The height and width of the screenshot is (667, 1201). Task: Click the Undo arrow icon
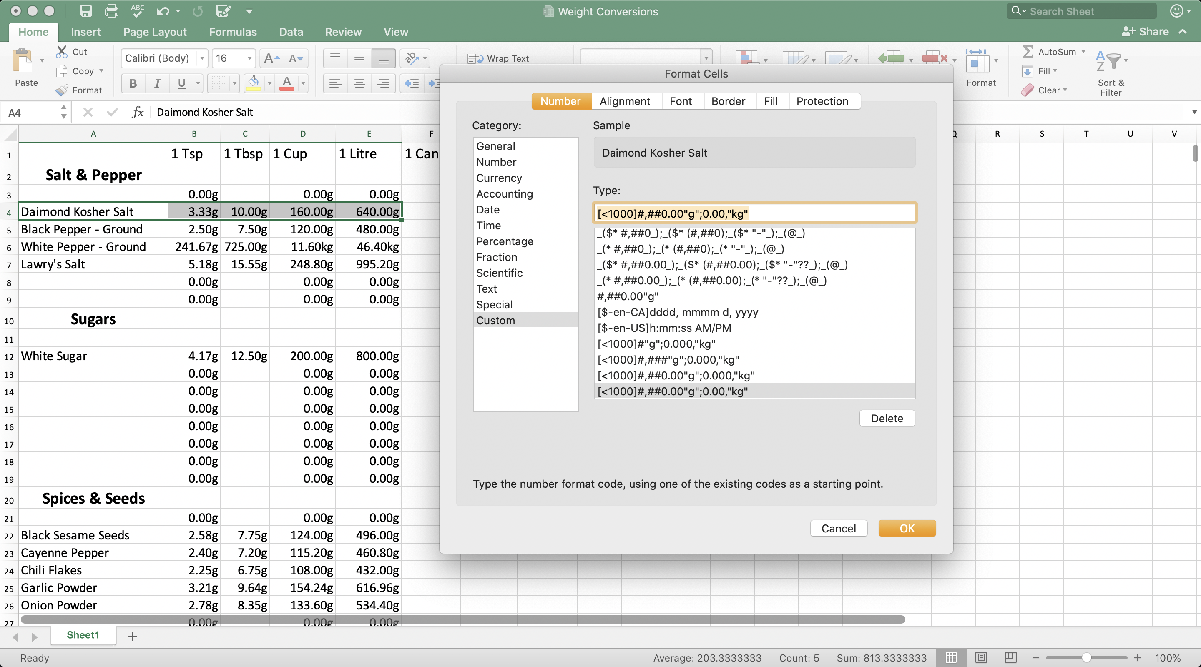[x=162, y=11]
